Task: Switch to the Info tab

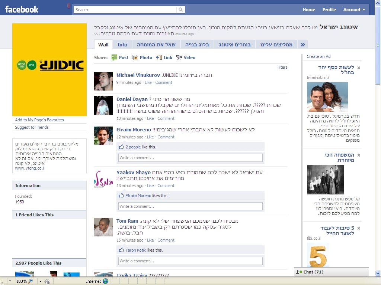Action: click(122, 45)
